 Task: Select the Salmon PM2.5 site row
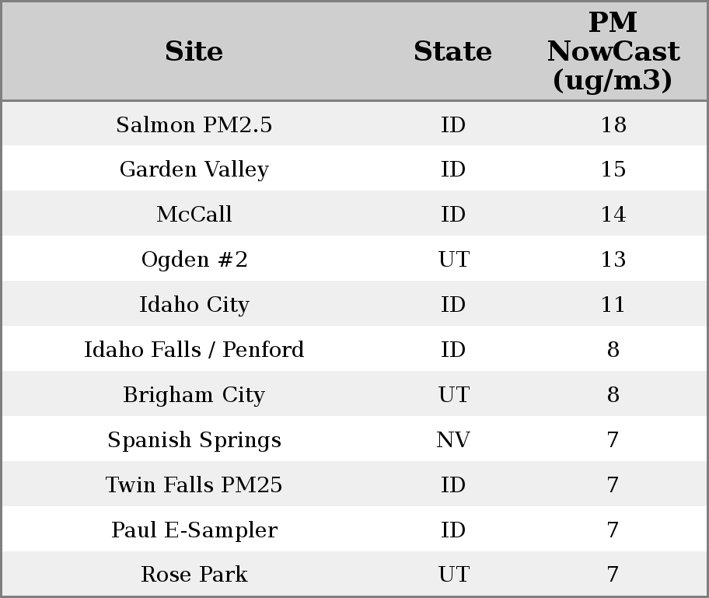(x=194, y=124)
